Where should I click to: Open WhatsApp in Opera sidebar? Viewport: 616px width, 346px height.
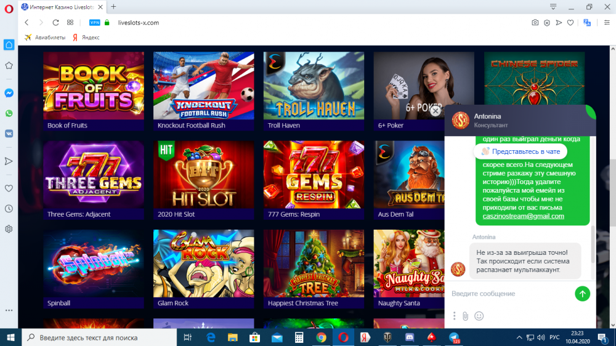click(x=9, y=113)
